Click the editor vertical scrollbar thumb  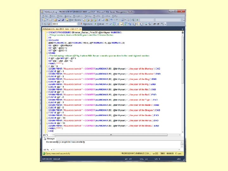click(x=183, y=60)
